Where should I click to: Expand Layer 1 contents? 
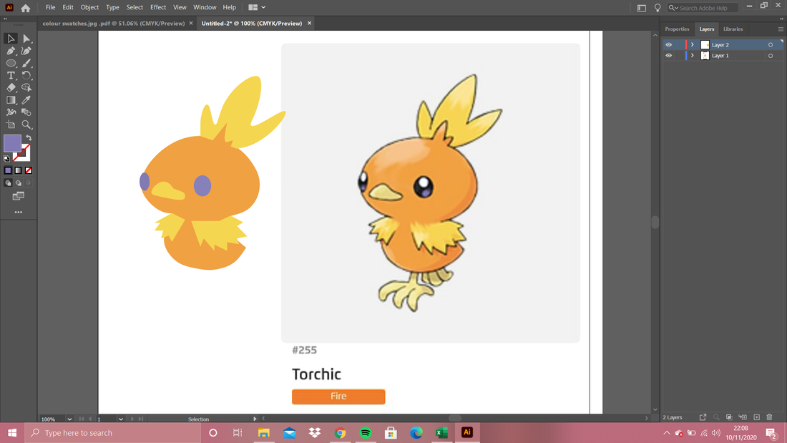point(692,56)
